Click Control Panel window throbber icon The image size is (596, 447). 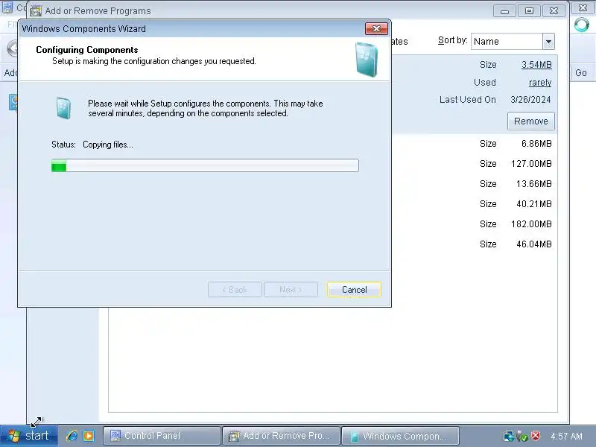pos(582,25)
